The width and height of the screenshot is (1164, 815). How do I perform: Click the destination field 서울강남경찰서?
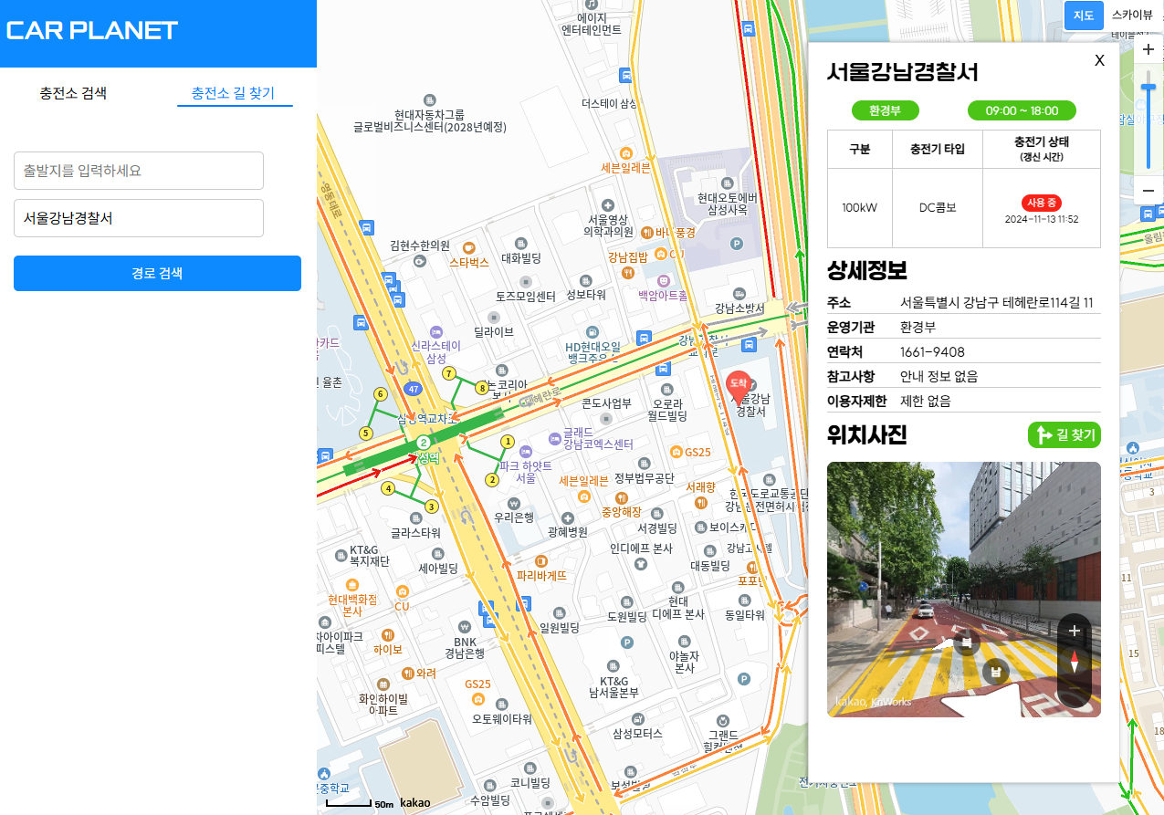click(x=139, y=218)
